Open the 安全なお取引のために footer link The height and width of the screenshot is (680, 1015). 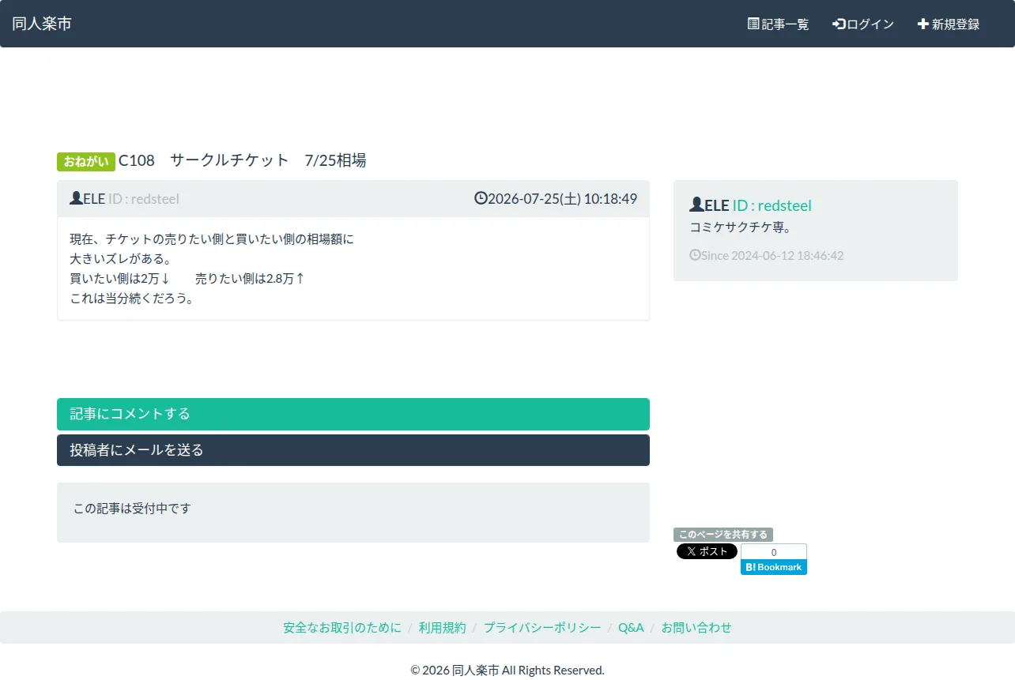coord(342,628)
